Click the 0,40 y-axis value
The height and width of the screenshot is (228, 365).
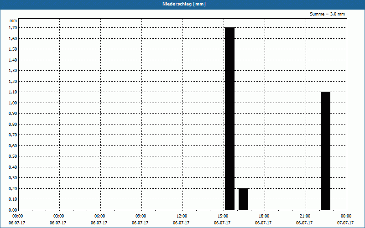[x=13, y=167]
